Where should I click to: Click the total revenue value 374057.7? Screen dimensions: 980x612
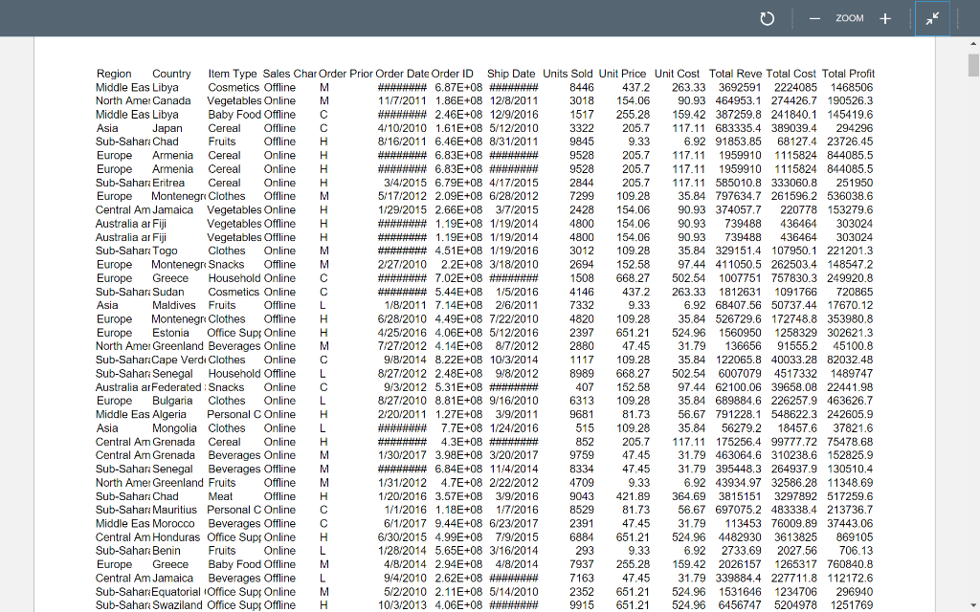pos(738,209)
